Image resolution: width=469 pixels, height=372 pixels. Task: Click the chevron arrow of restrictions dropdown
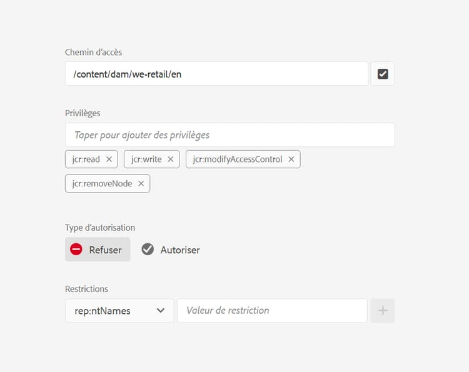(161, 311)
